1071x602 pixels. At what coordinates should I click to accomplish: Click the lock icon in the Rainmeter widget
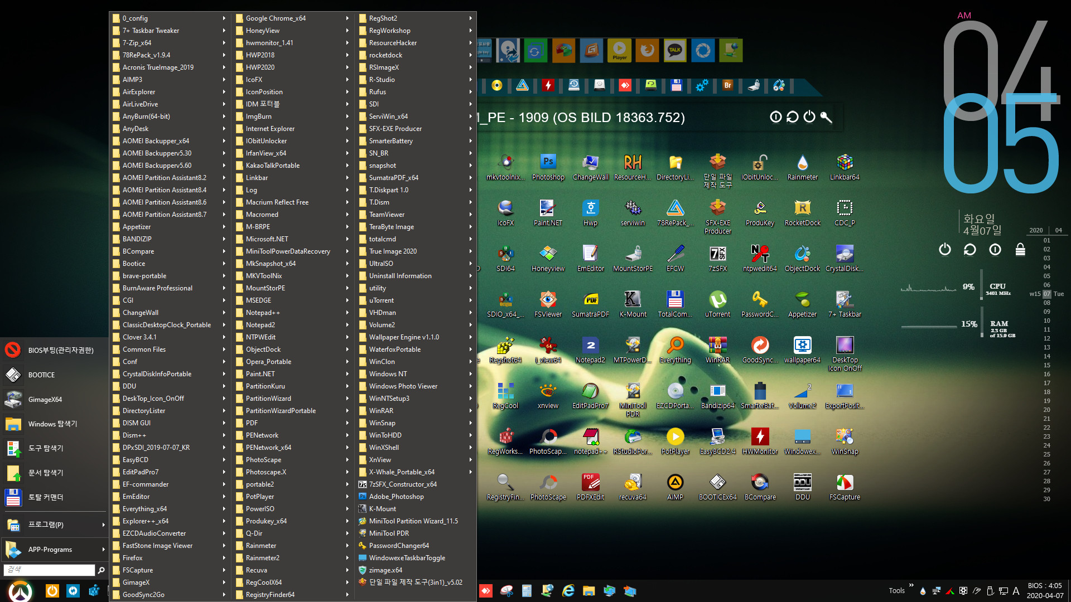tap(1020, 249)
